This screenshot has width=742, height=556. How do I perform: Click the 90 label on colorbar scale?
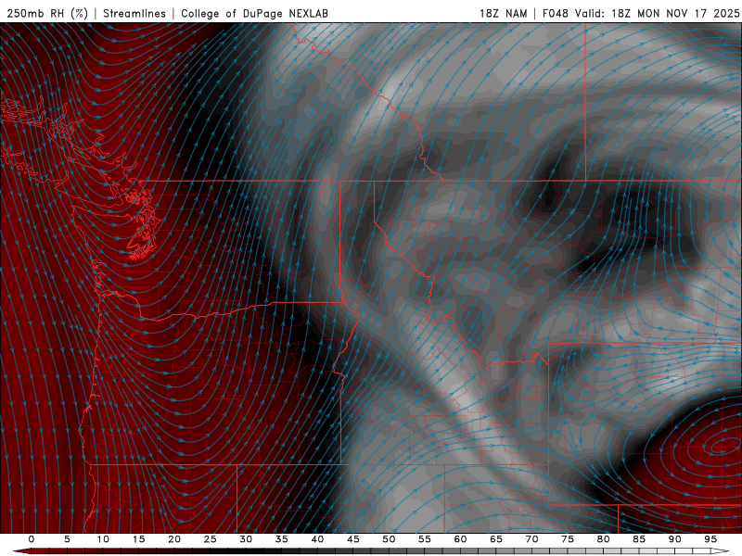pos(675,539)
